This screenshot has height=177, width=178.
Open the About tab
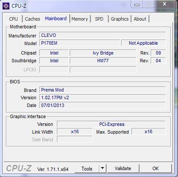point(140,19)
